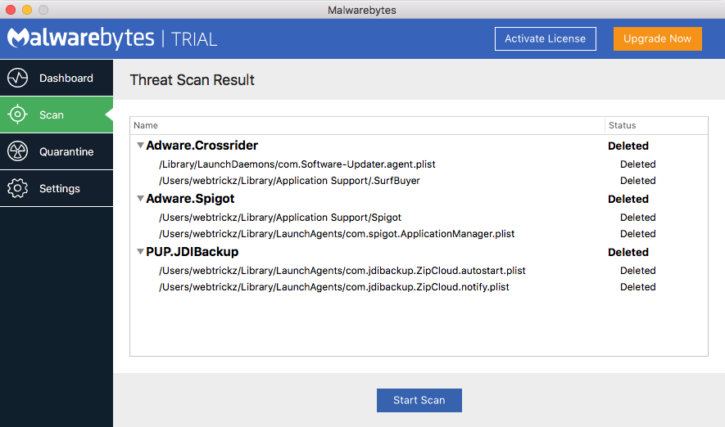Click the orange Upgrade Now button

pos(657,38)
